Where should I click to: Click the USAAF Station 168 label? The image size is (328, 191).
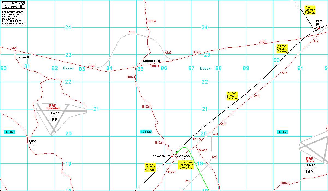coord(54,116)
